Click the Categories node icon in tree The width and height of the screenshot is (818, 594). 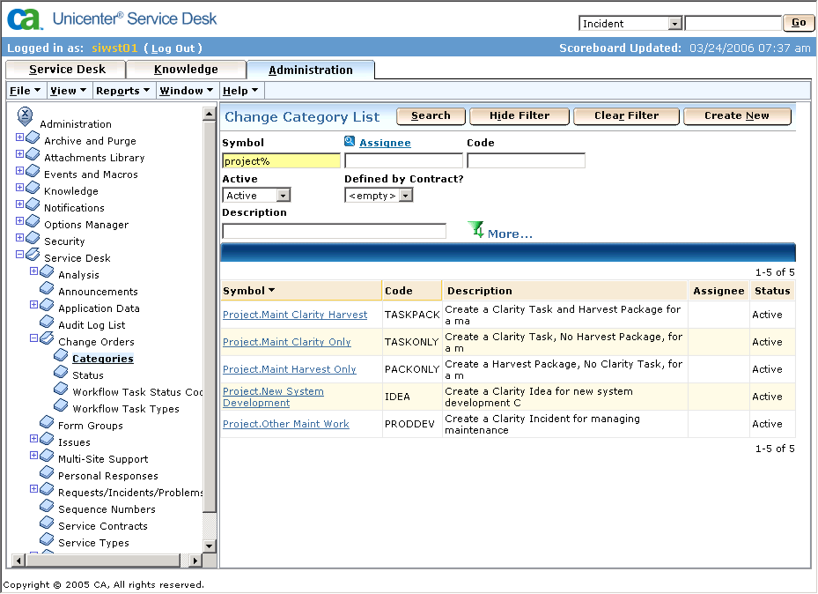pyautogui.click(x=61, y=357)
